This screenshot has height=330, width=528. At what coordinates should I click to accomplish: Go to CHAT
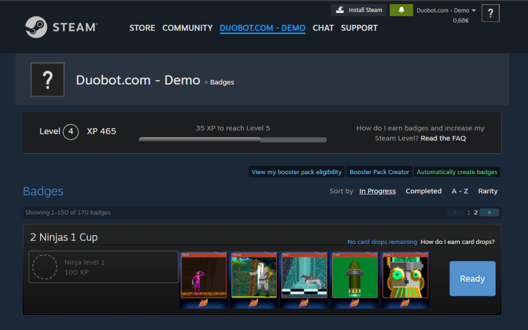[x=323, y=28]
